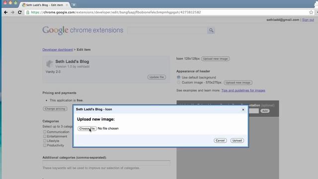Click 'Version 1.0 by sethladd' text
The height and width of the screenshot is (179, 318).
tap(73, 67)
